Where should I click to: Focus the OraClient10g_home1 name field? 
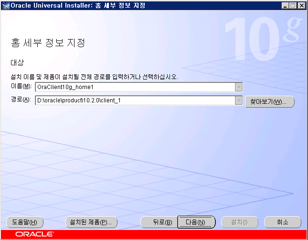click(x=135, y=87)
